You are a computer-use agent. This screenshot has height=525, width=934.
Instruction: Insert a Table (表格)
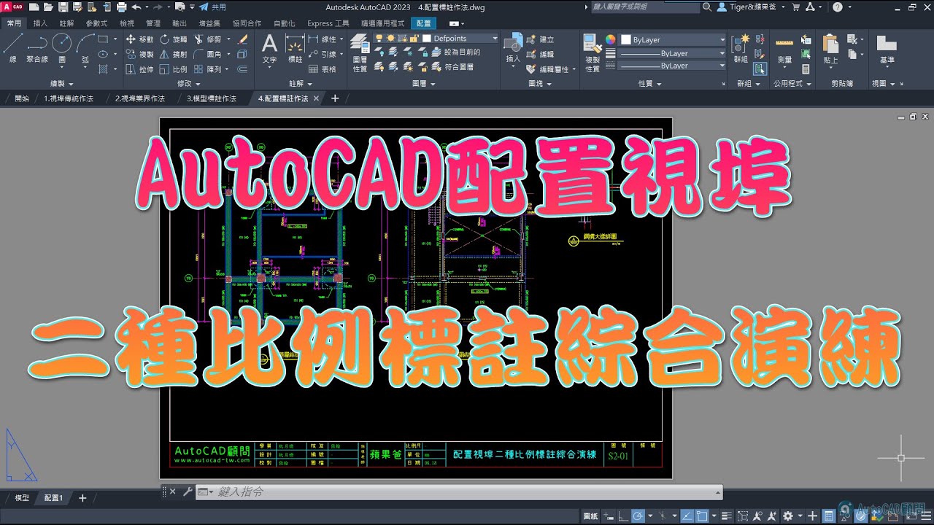coord(323,69)
